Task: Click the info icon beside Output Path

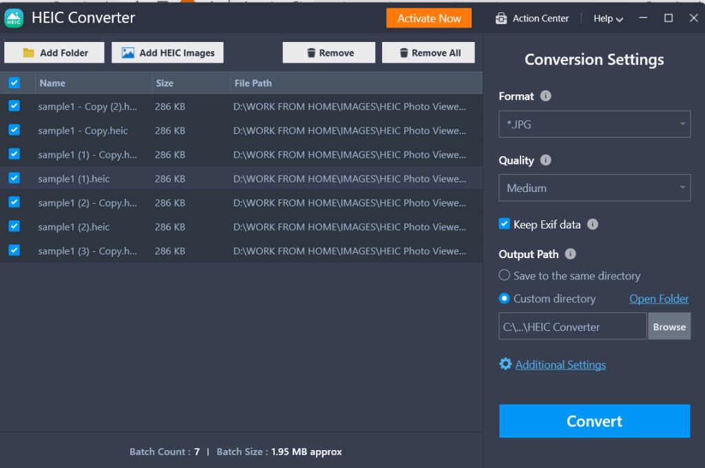Action: [570, 253]
